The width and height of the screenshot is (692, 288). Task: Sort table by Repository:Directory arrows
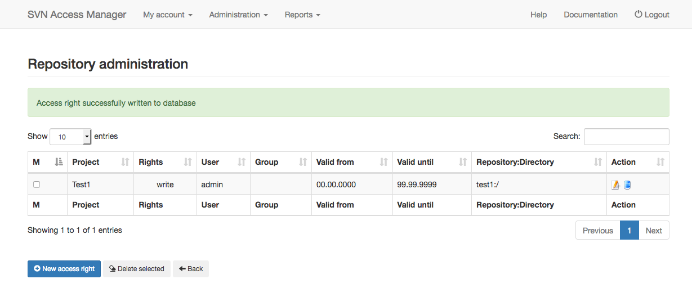[598, 162]
